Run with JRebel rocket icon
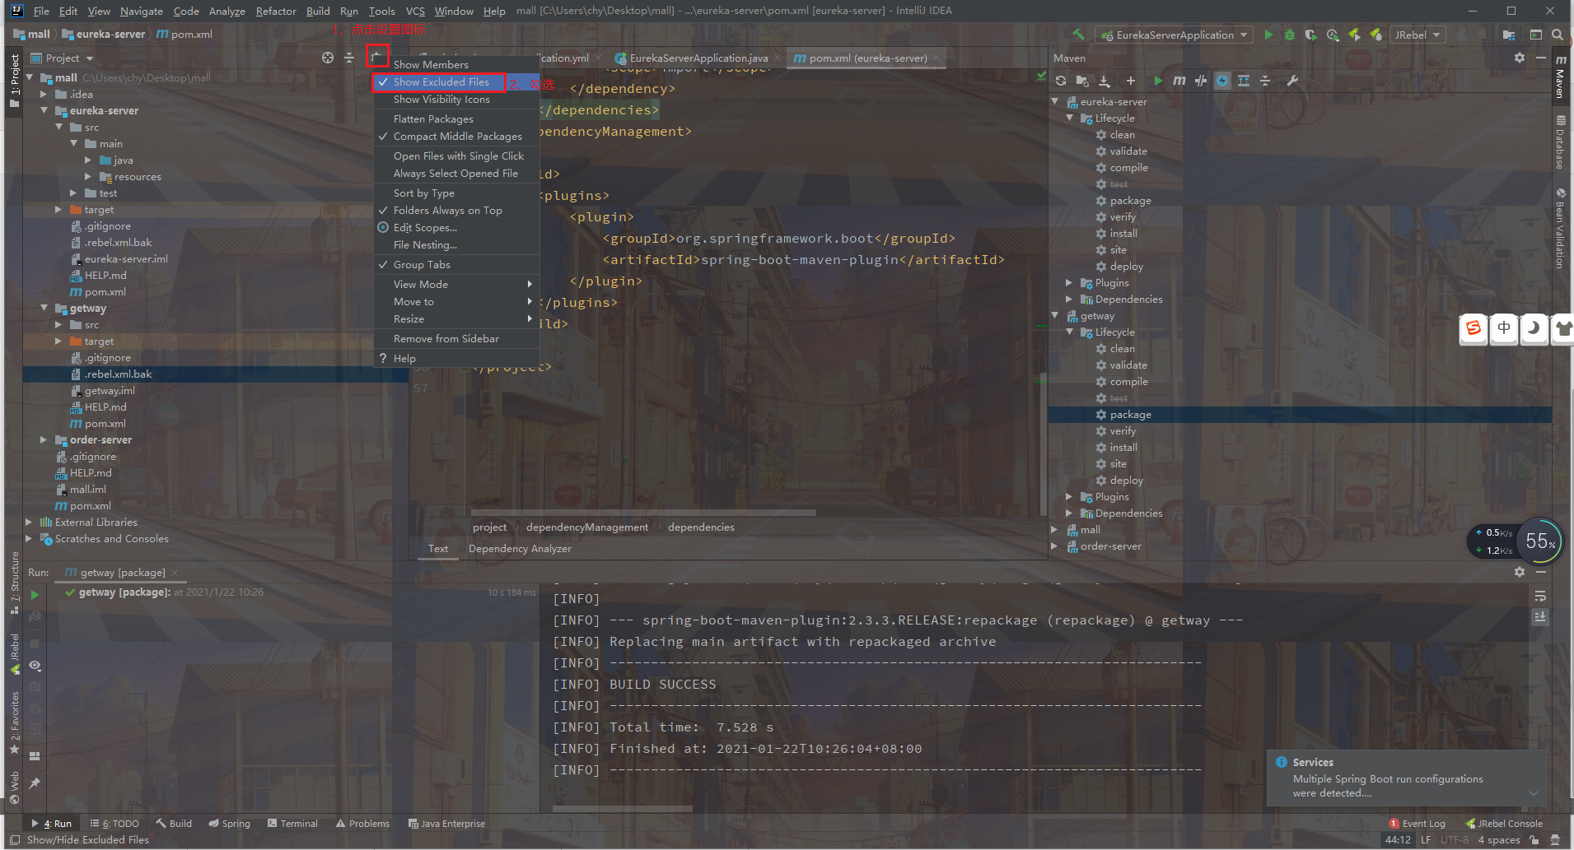The width and height of the screenshot is (1574, 850). pos(1354,35)
